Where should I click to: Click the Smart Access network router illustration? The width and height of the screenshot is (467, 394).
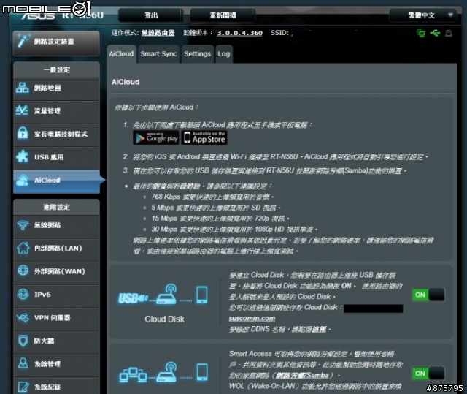(163, 373)
